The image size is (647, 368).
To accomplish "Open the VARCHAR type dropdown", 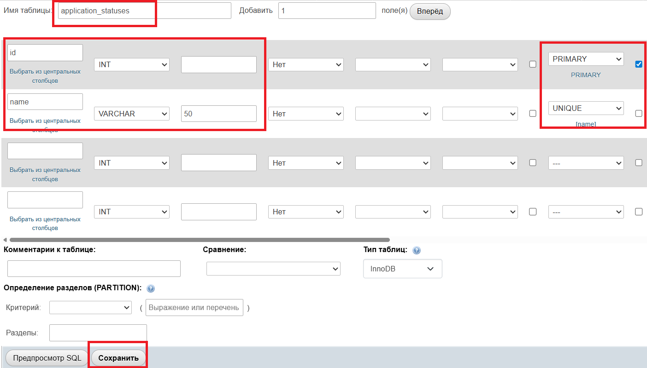I will 131,114.
